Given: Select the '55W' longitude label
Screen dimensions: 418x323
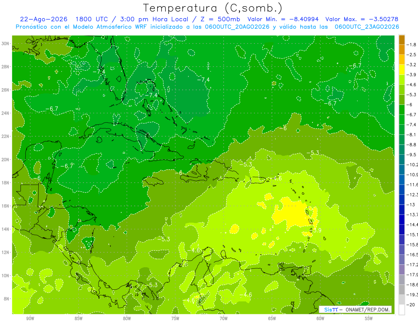Looking at the screenshot, I should point(369,318).
